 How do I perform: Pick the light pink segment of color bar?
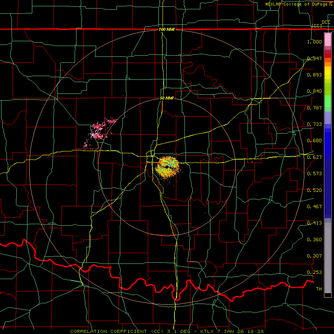coord(328,39)
